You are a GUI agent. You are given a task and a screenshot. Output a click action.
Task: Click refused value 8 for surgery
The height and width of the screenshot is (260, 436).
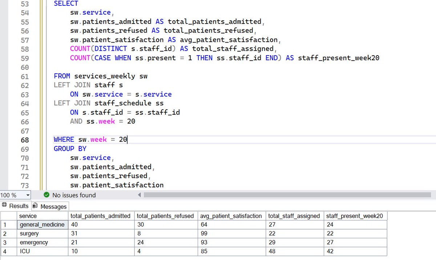pyautogui.click(x=166, y=233)
